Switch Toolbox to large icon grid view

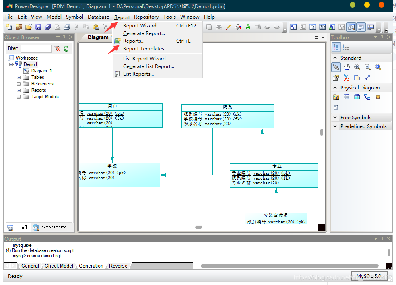pyautogui.click(x=336, y=47)
